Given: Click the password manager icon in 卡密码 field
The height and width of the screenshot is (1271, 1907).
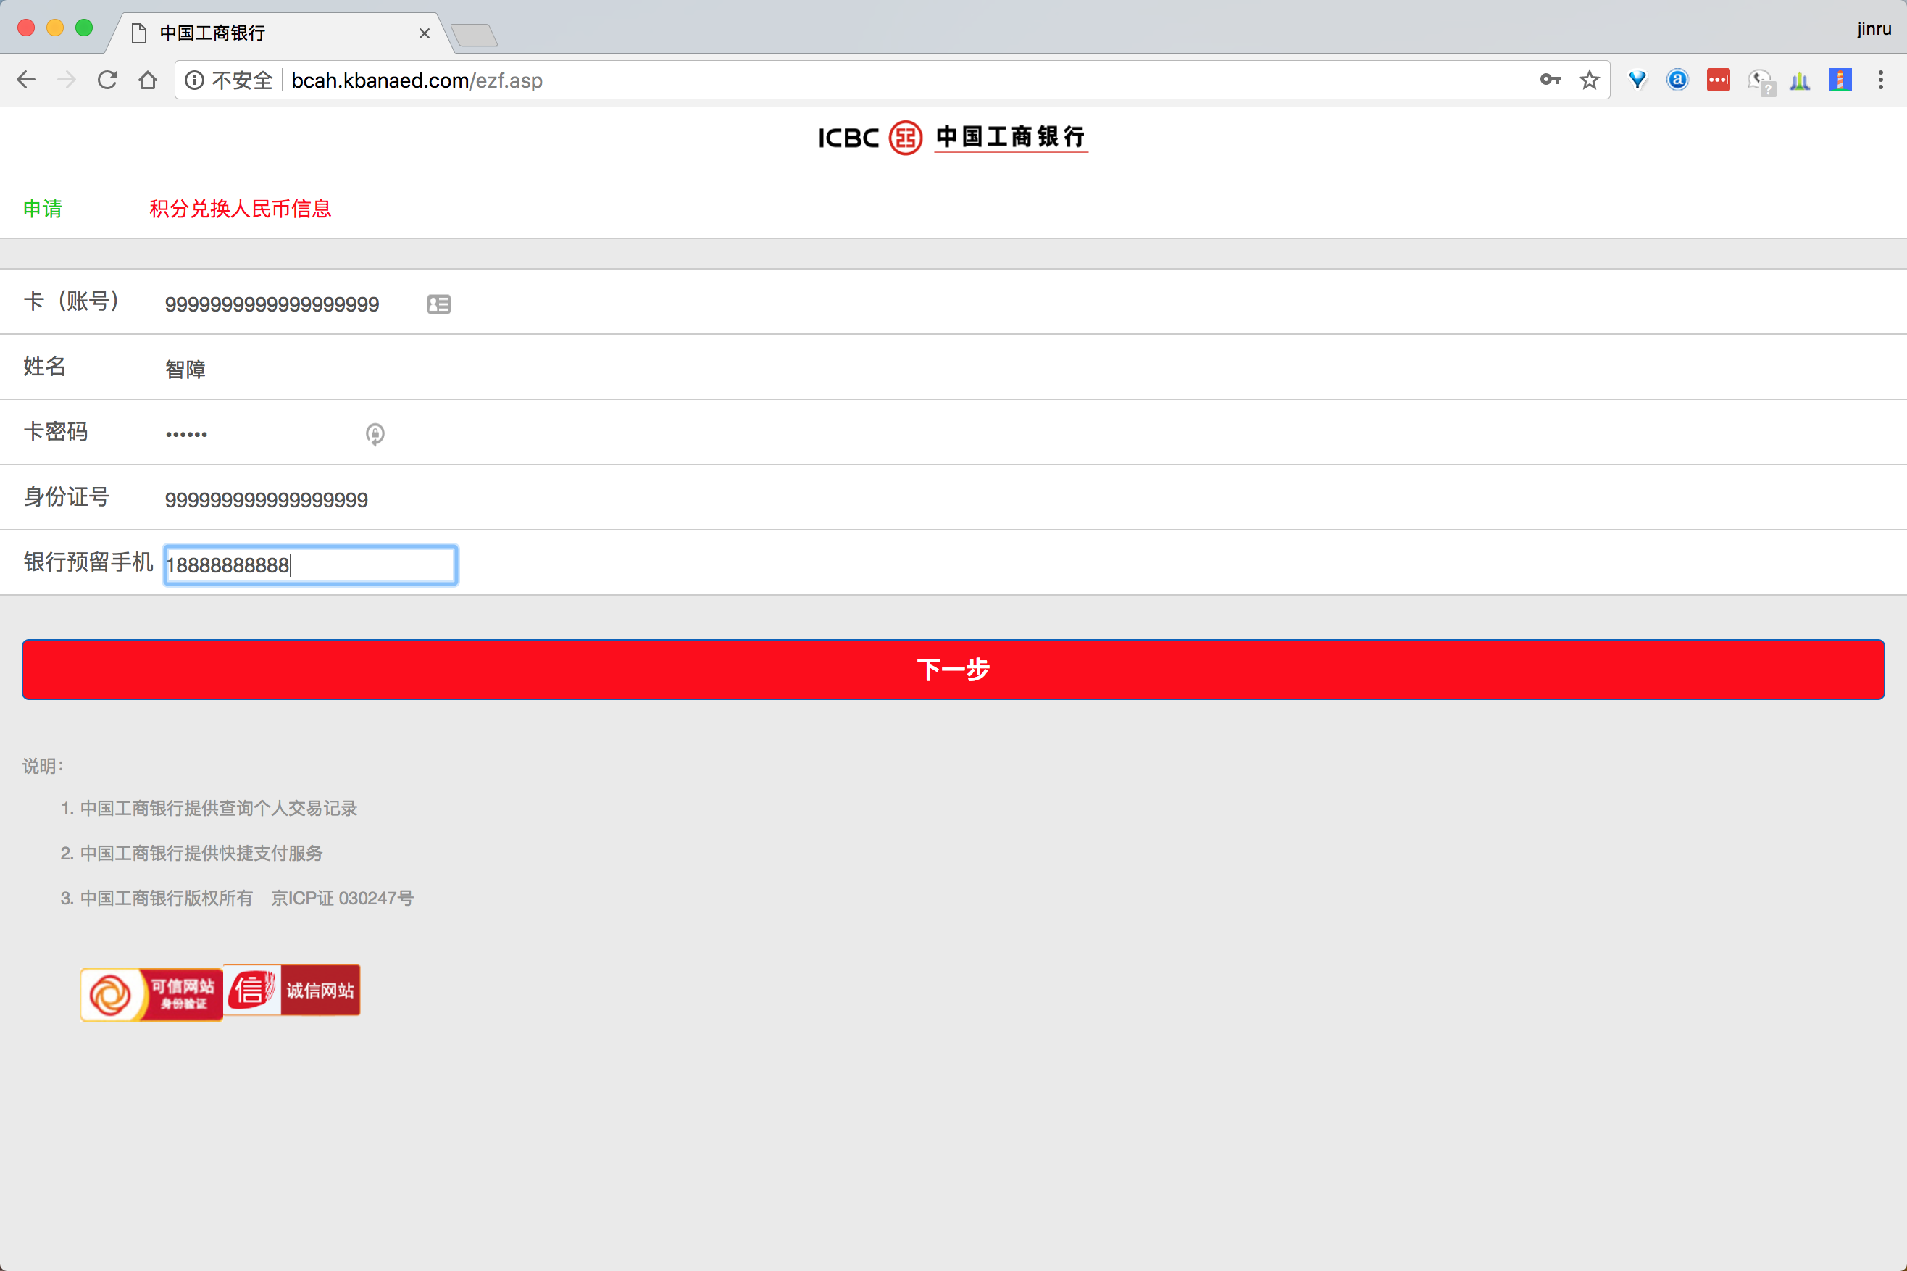Looking at the screenshot, I should (375, 433).
